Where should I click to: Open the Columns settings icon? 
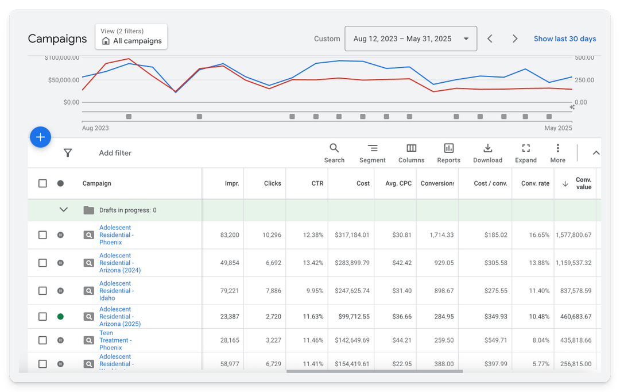click(411, 148)
